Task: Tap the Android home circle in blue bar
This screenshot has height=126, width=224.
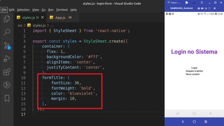Action: pos(194,122)
